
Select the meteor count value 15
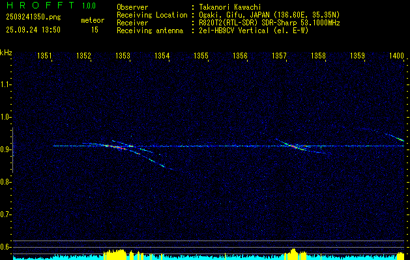pyautogui.click(x=95, y=30)
